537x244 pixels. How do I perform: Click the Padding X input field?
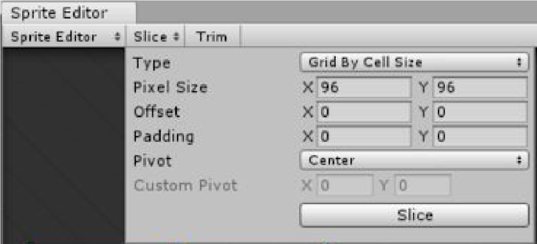click(x=363, y=136)
